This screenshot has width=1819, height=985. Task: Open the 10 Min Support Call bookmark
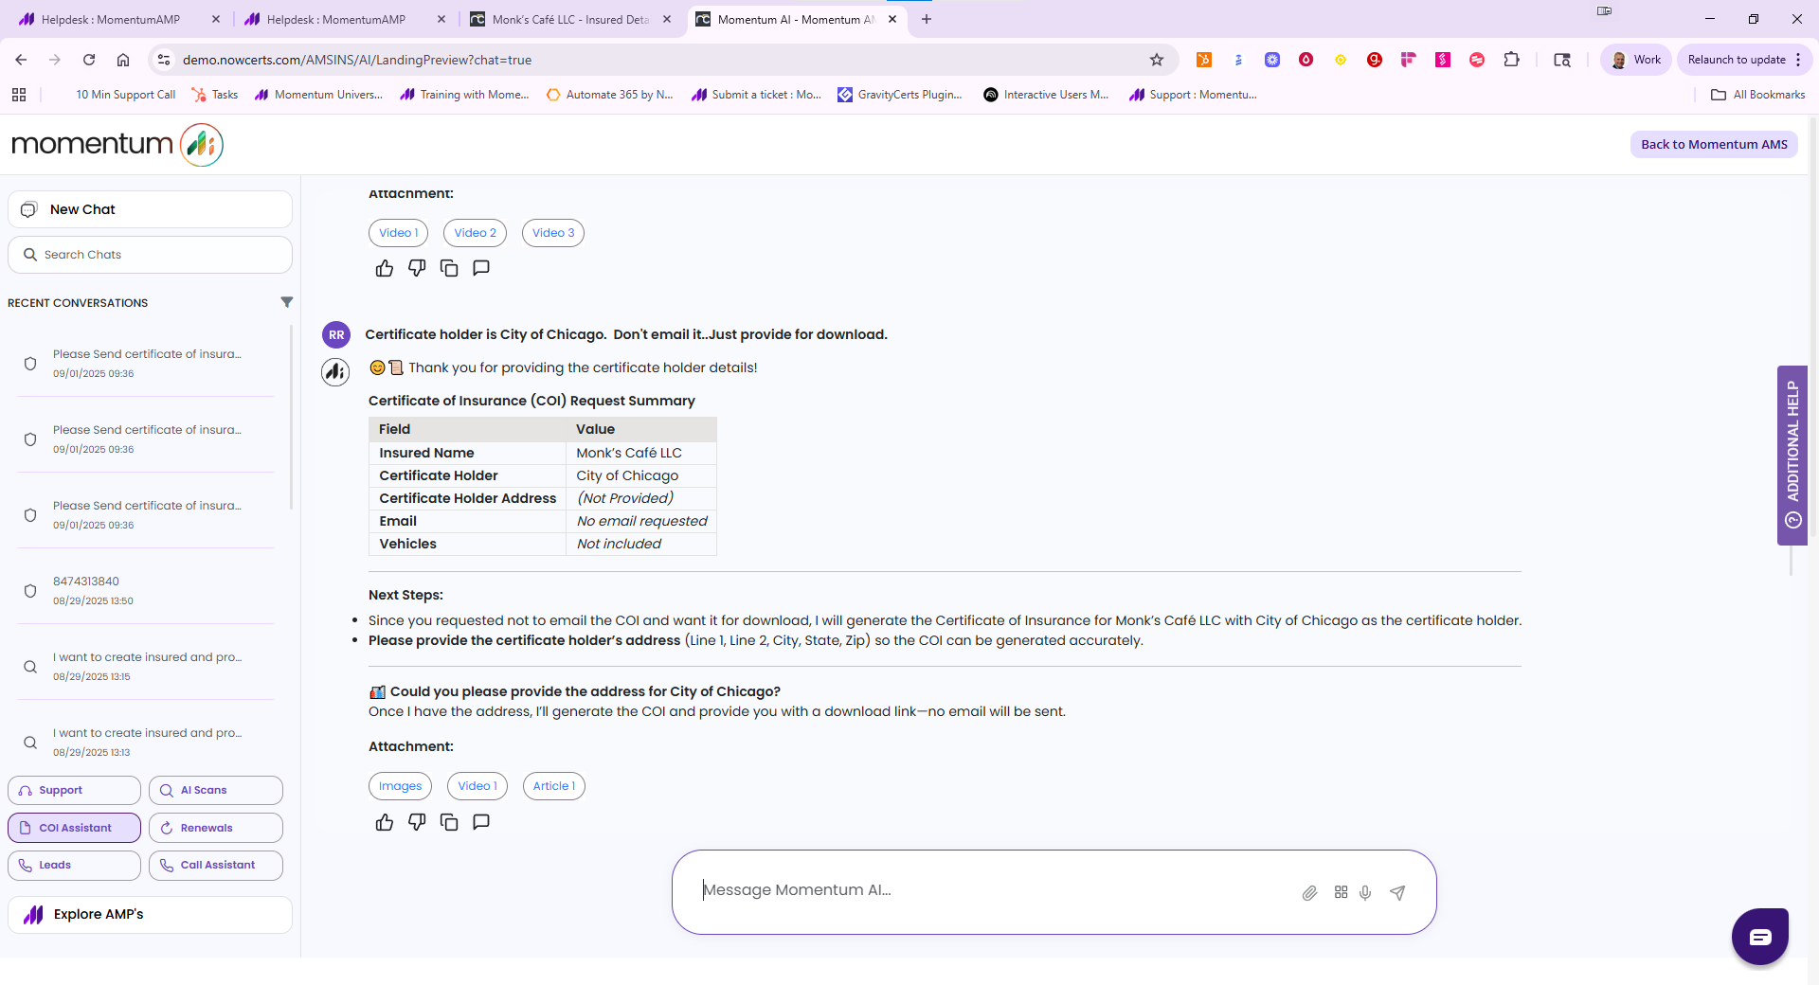pos(125,95)
